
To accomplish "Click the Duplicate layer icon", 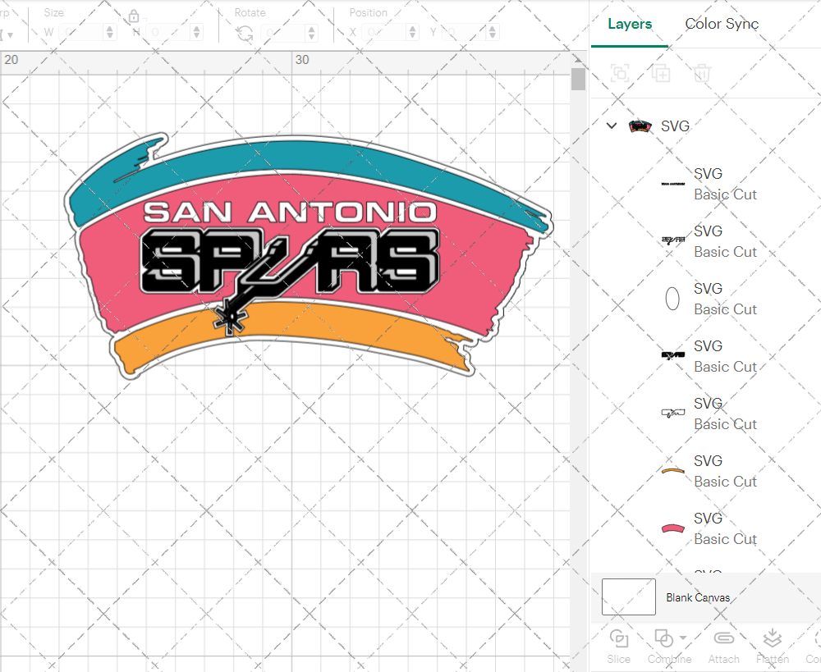I will (661, 74).
